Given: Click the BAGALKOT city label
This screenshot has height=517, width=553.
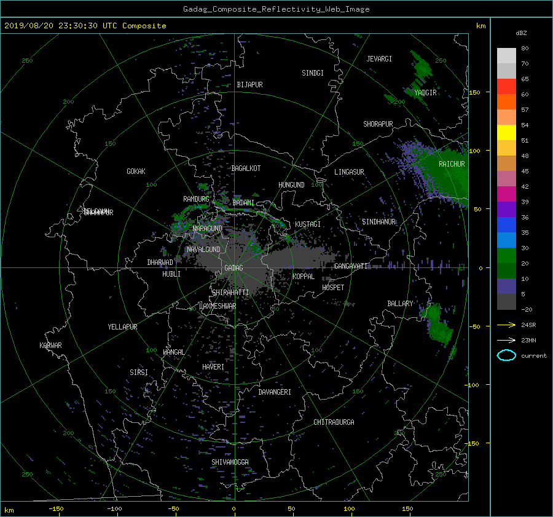Looking at the screenshot, I should click(x=246, y=168).
